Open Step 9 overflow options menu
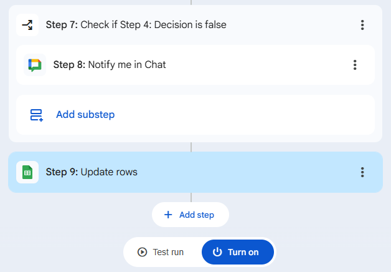Screen dimensions: 391x272 [362, 172]
